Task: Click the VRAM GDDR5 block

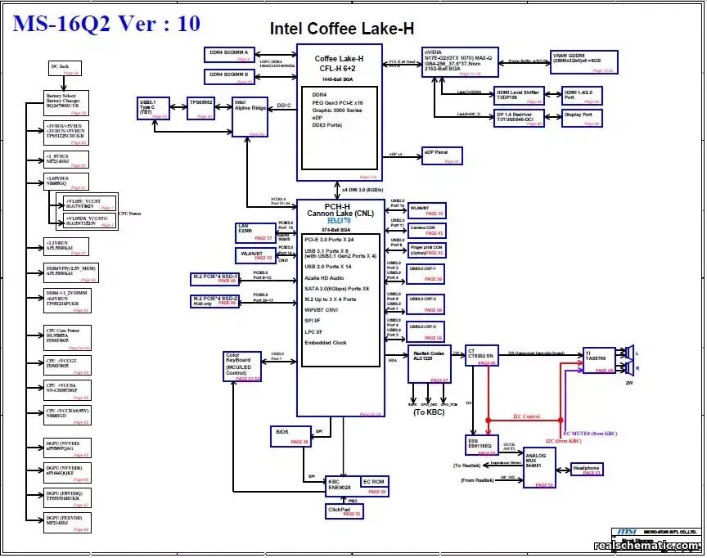Action: 584,61
